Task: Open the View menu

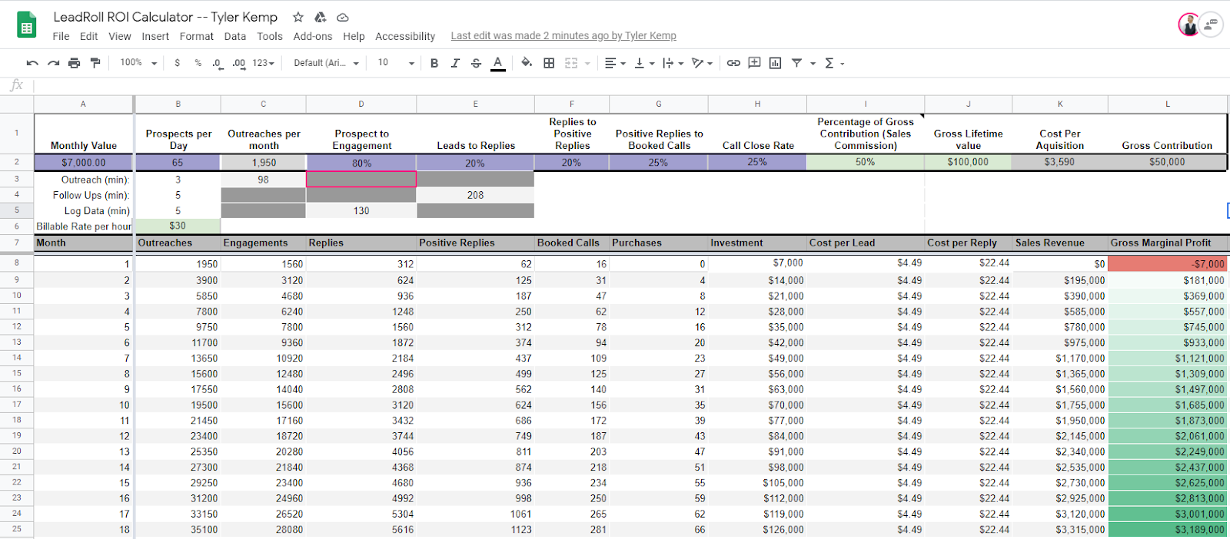Action: click(119, 36)
